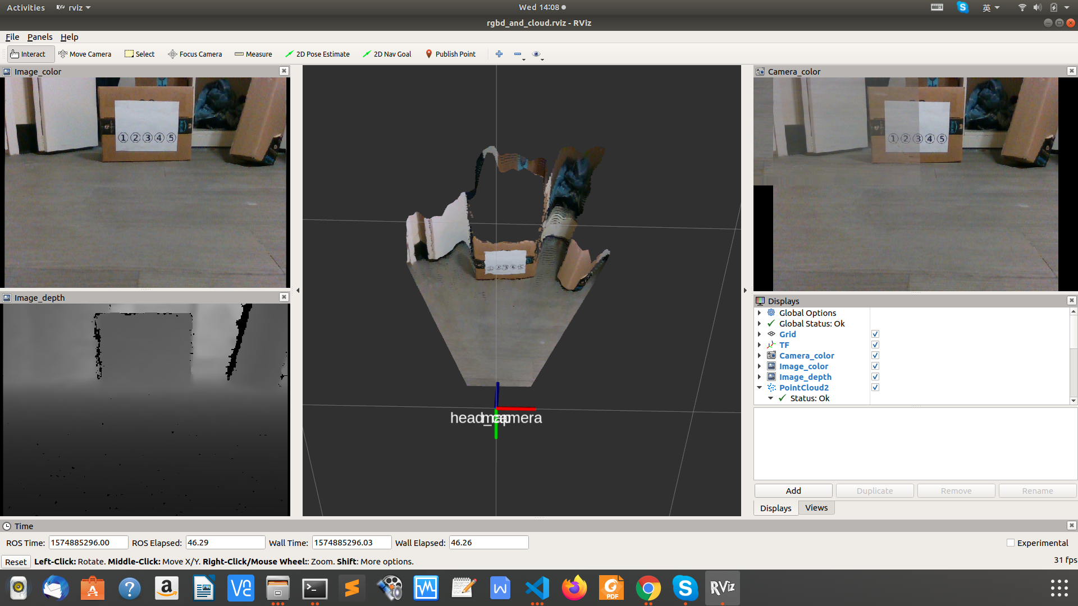Expand the Camera_color display item
The height and width of the screenshot is (606, 1078).
(x=760, y=356)
